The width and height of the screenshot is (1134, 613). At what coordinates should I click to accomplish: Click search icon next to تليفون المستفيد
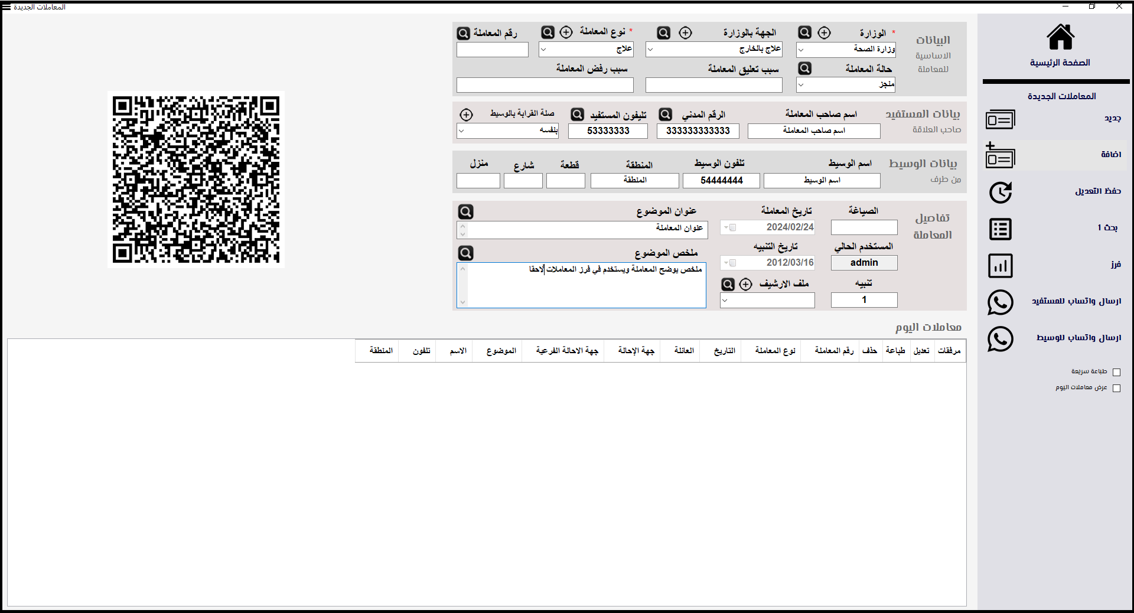tap(578, 114)
